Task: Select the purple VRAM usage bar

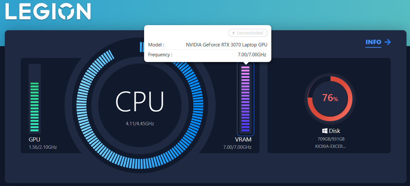Action: (245, 99)
